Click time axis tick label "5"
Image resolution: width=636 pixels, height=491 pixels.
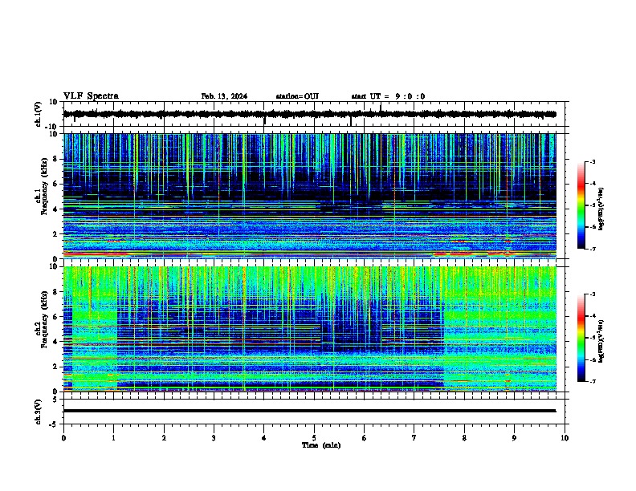(314, 438)
